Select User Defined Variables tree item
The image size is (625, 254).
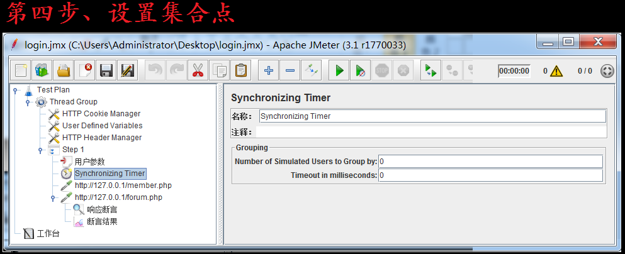click(102, 125)
